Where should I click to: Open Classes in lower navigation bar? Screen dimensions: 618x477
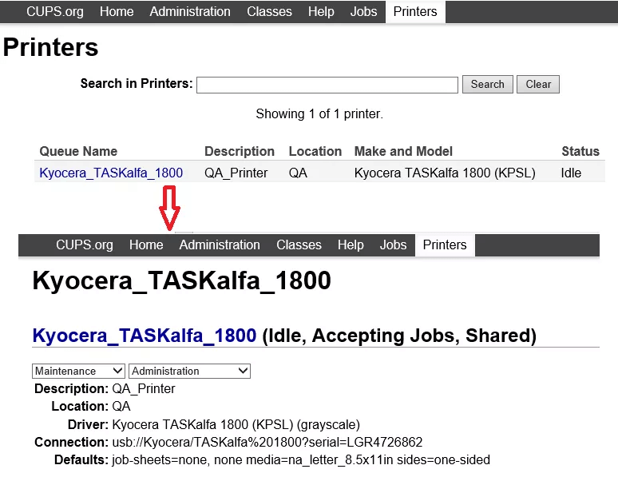pyautogui.click(x=299, y=244)
